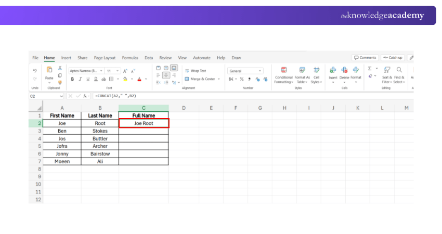Open the Borders dropdown arrow
Viewport: 442px width, 234px height.
click(x=118, y=79)
